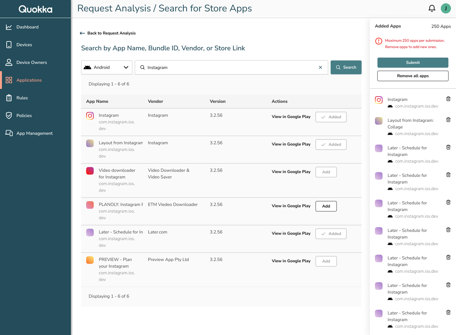Open Policies page
Viewport: 456px width, 335px height.
click(35, 115)
